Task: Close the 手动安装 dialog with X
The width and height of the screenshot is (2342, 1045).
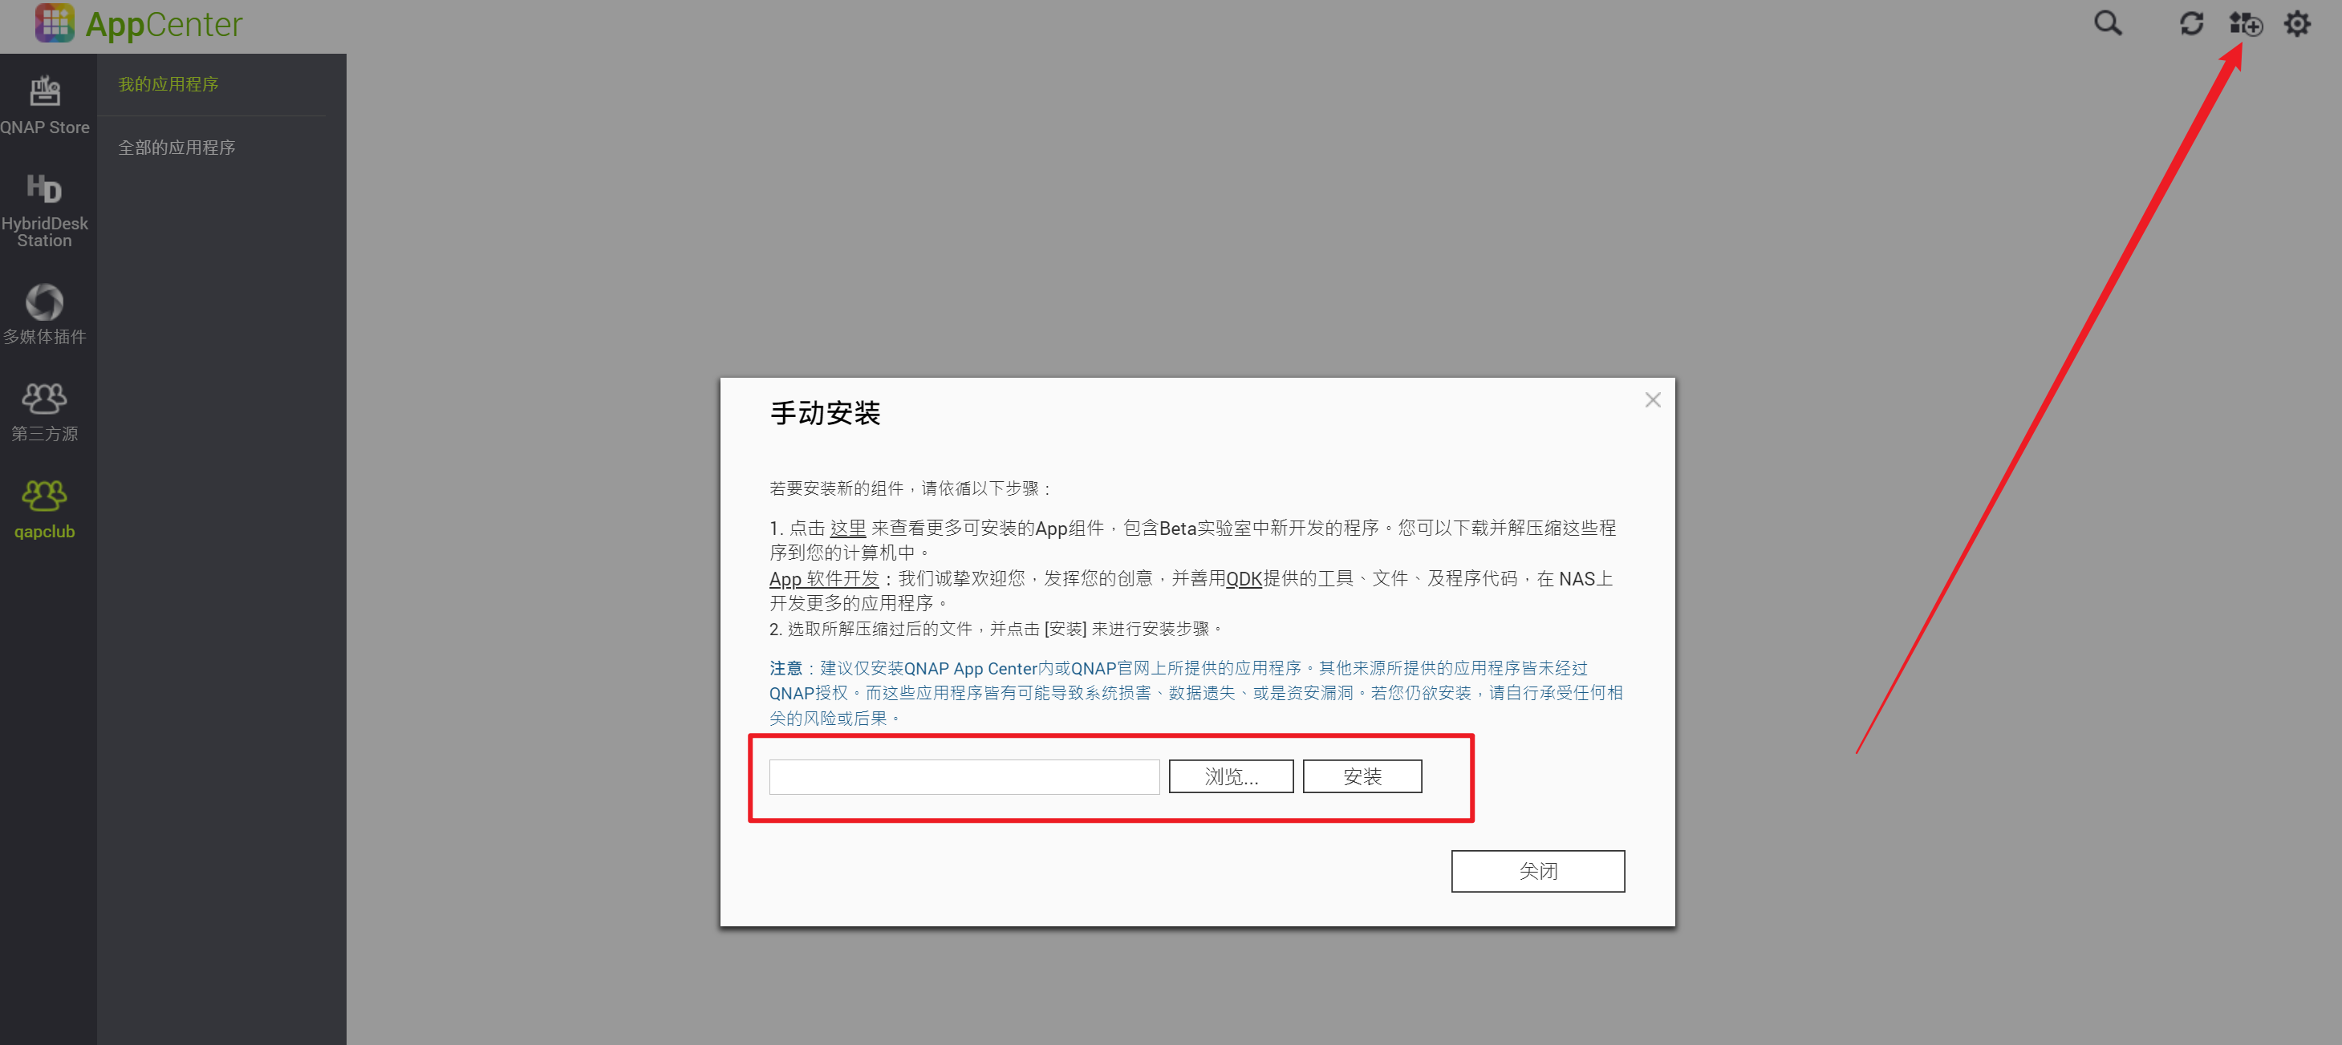Action: click(1652, 400)
